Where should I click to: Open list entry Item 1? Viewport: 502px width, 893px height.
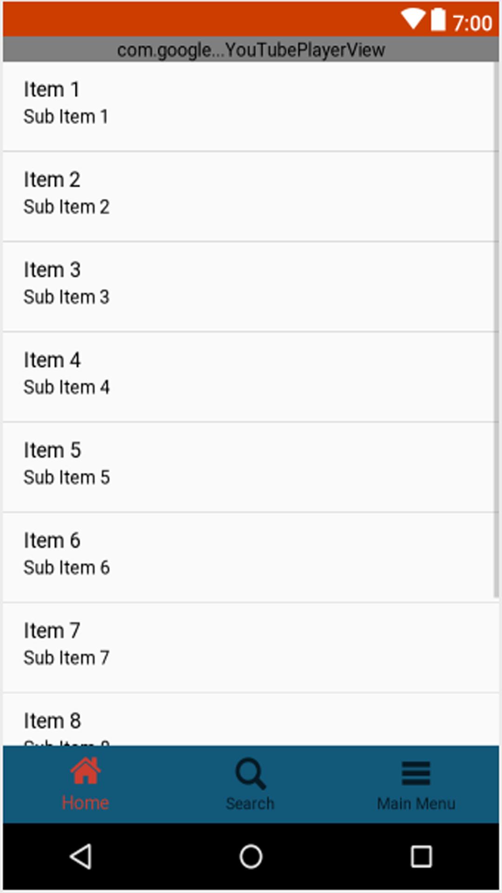coord(249,107)
